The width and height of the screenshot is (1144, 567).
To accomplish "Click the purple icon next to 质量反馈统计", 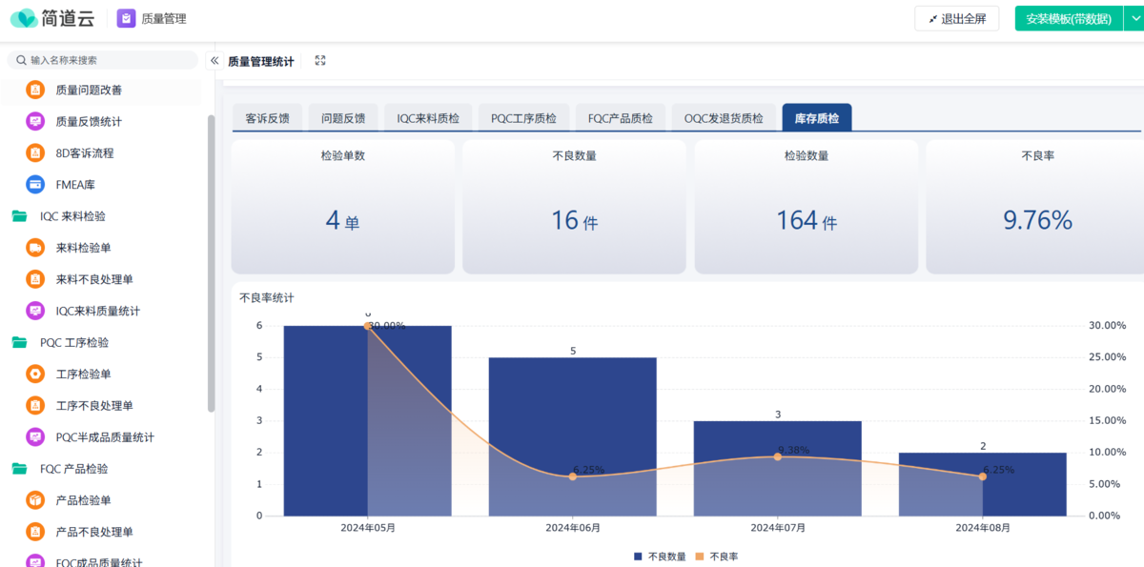I will 35,121.
